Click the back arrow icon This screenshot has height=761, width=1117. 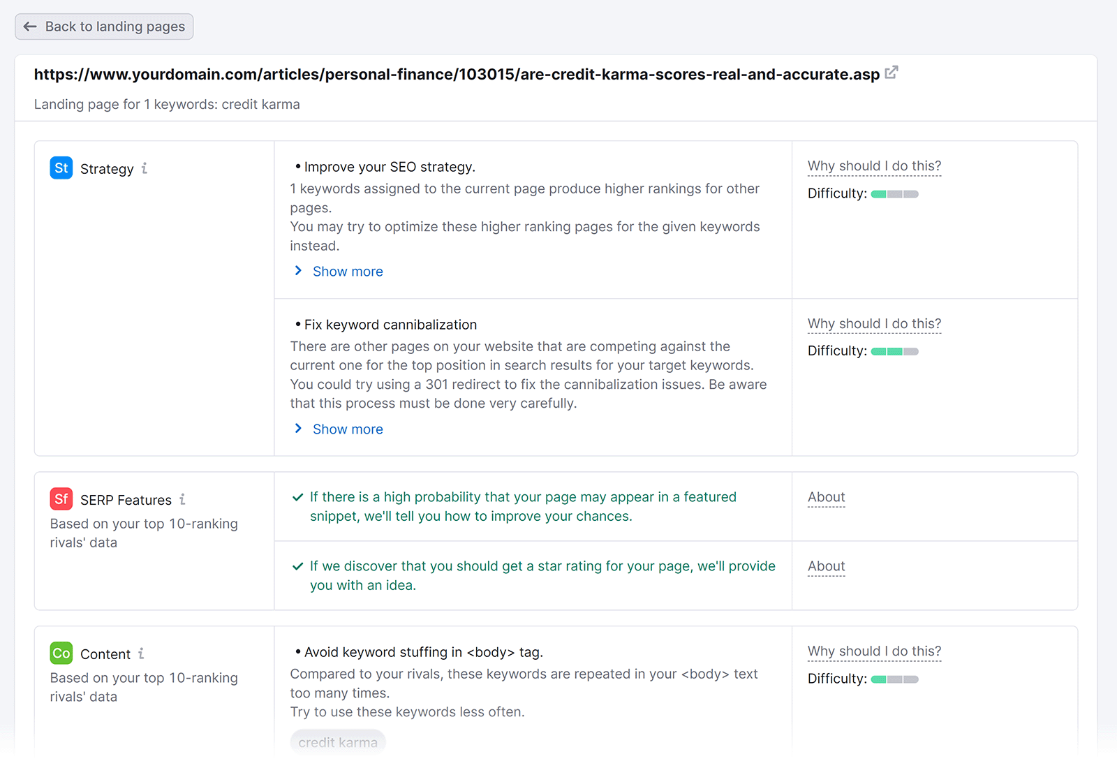click(30, 27)
